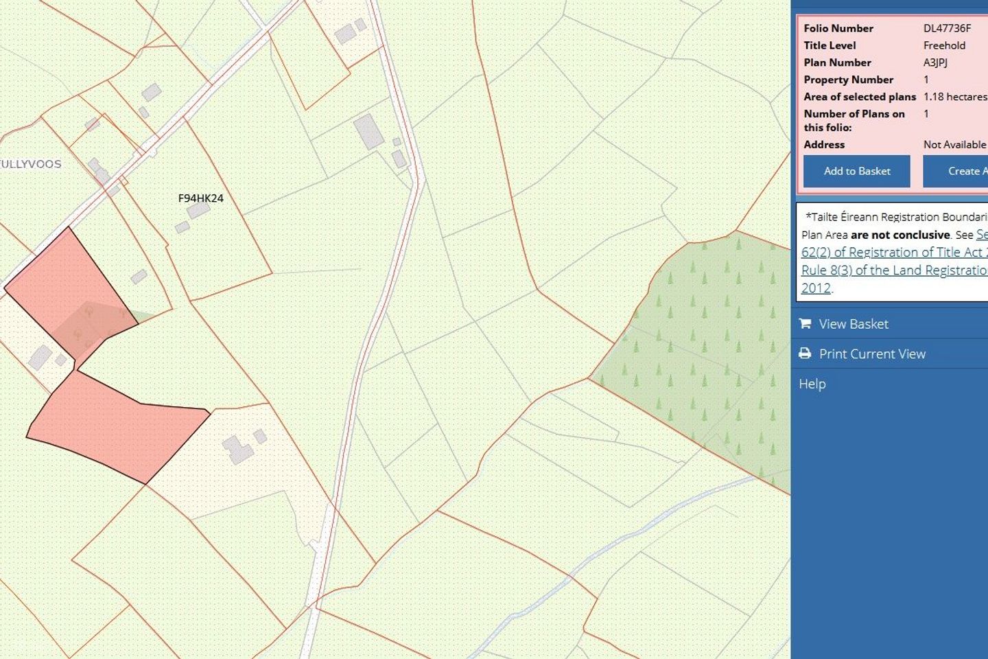Open the Rule 8(3) Land Registration link

coord(895,270)
